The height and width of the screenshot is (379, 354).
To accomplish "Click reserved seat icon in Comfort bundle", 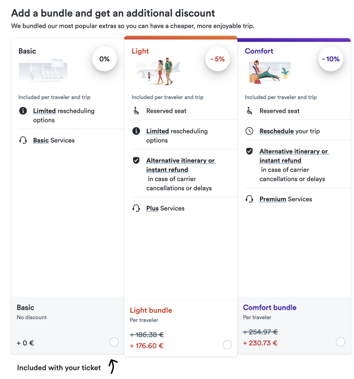I will tap(249, 111).
